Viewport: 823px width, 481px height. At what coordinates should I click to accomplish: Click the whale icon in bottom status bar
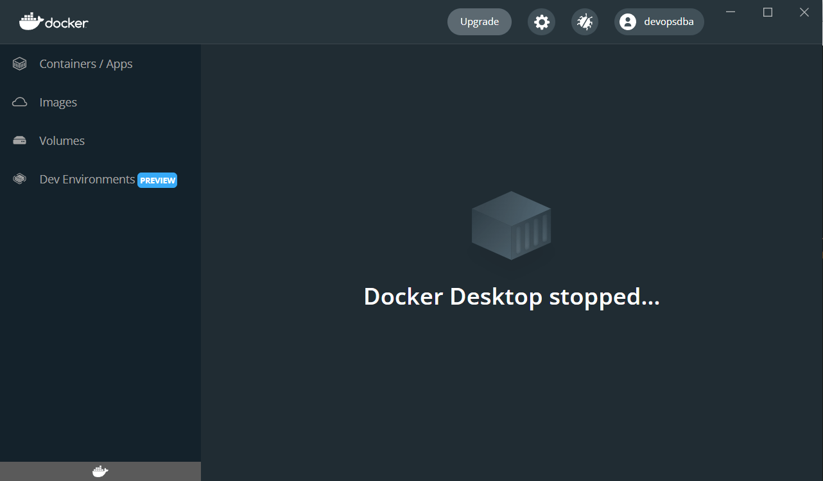pyautogui.click(x=100, y=472)
